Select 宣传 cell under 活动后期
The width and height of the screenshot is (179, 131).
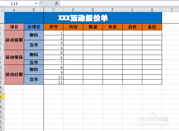pos(34,79)
